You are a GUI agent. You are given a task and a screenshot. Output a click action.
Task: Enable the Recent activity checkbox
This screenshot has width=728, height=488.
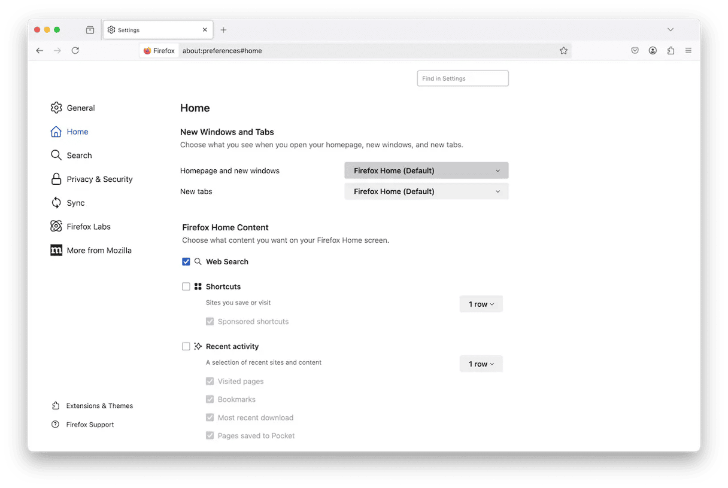[x=186, y=347]
